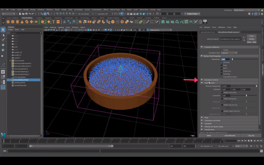Image resolution: width=264 pixels, height=165 pixels.
Task: Enable the Drag checkbox
Action: point(222,65)
